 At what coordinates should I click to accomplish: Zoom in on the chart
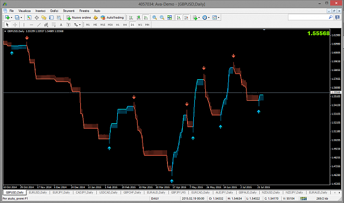click(155, 18)
